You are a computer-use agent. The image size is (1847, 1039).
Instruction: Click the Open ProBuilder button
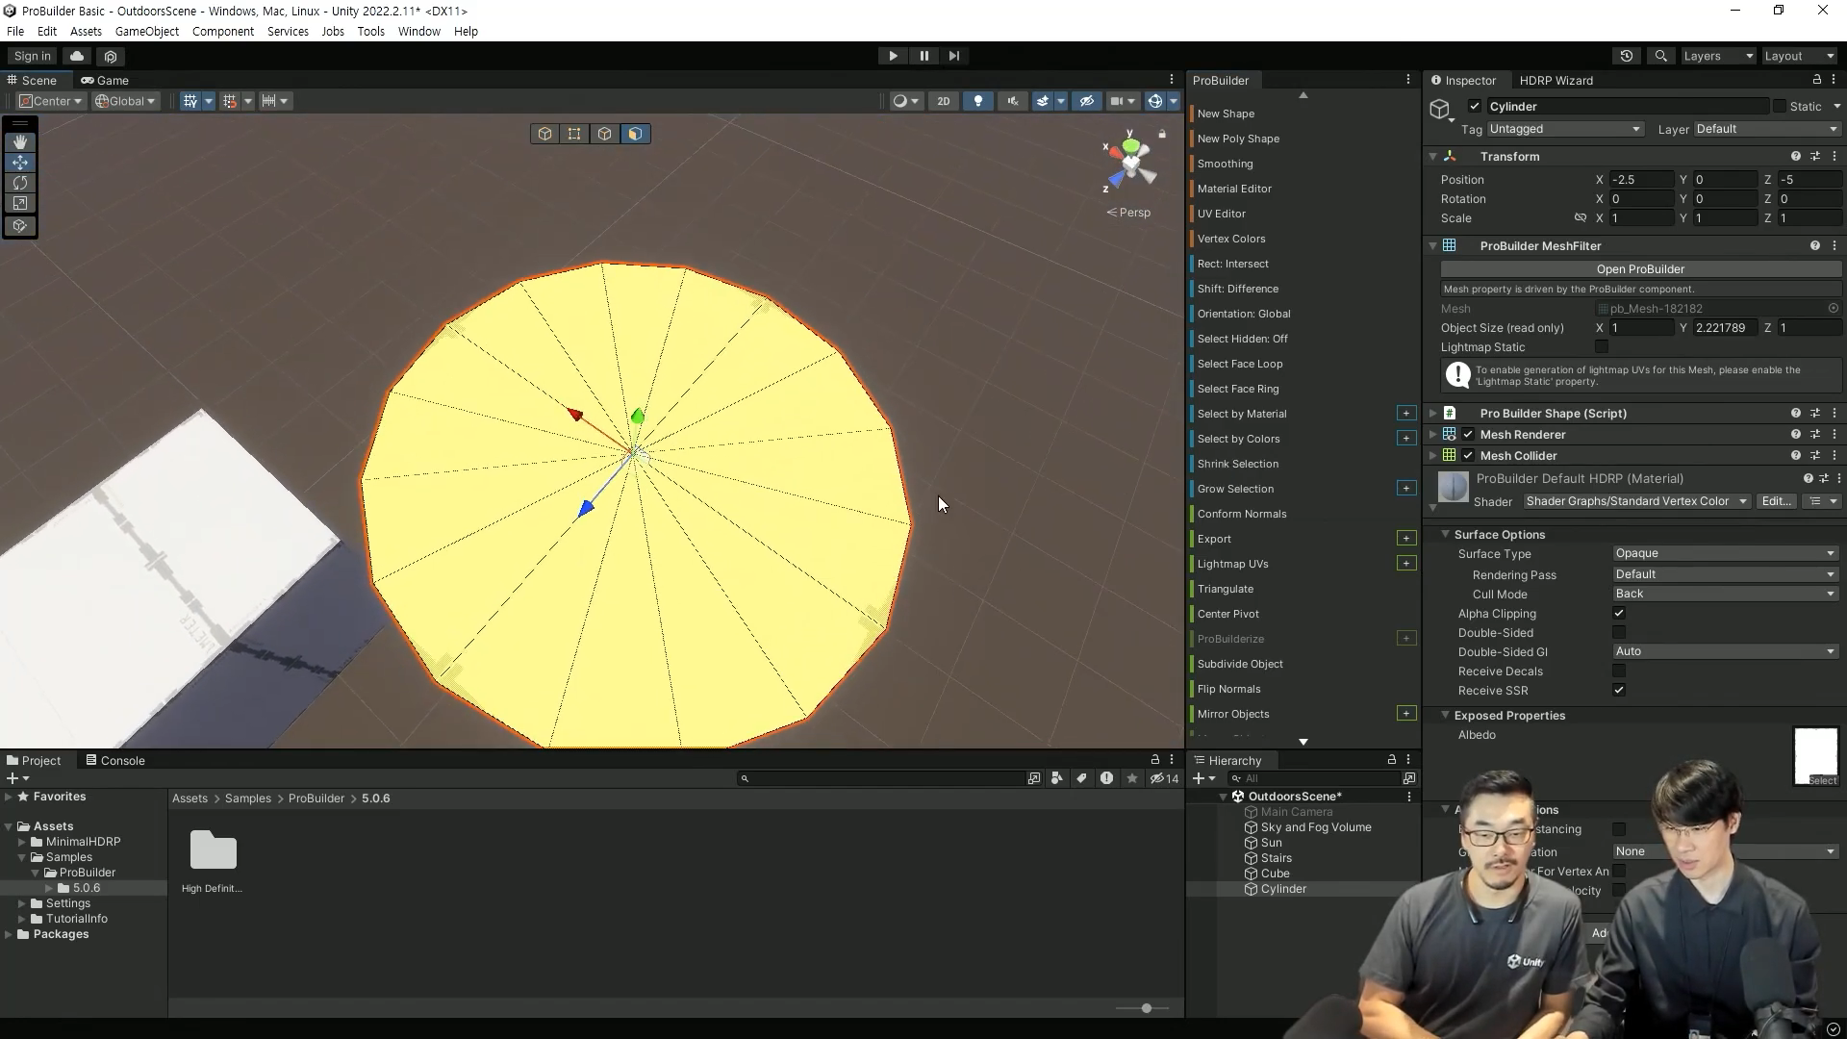pos(1640,269)
